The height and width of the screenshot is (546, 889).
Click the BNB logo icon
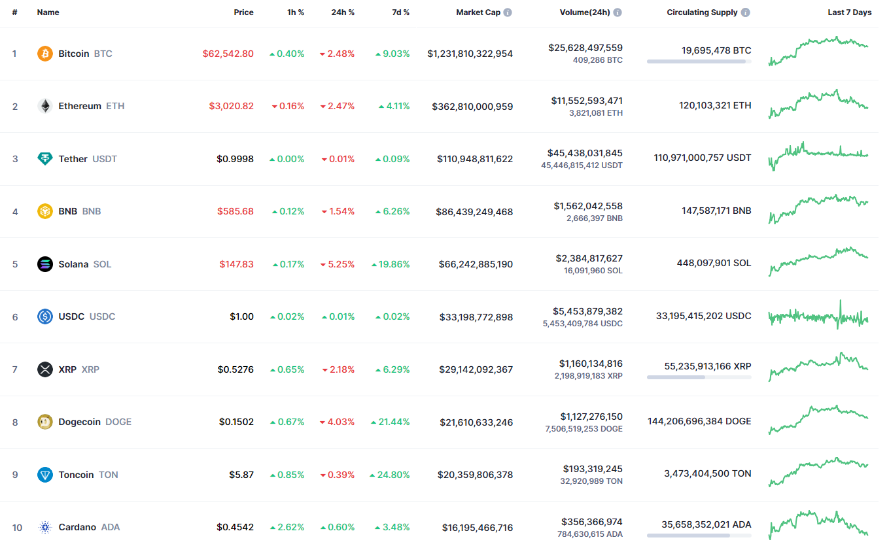(x=45, y=211)
